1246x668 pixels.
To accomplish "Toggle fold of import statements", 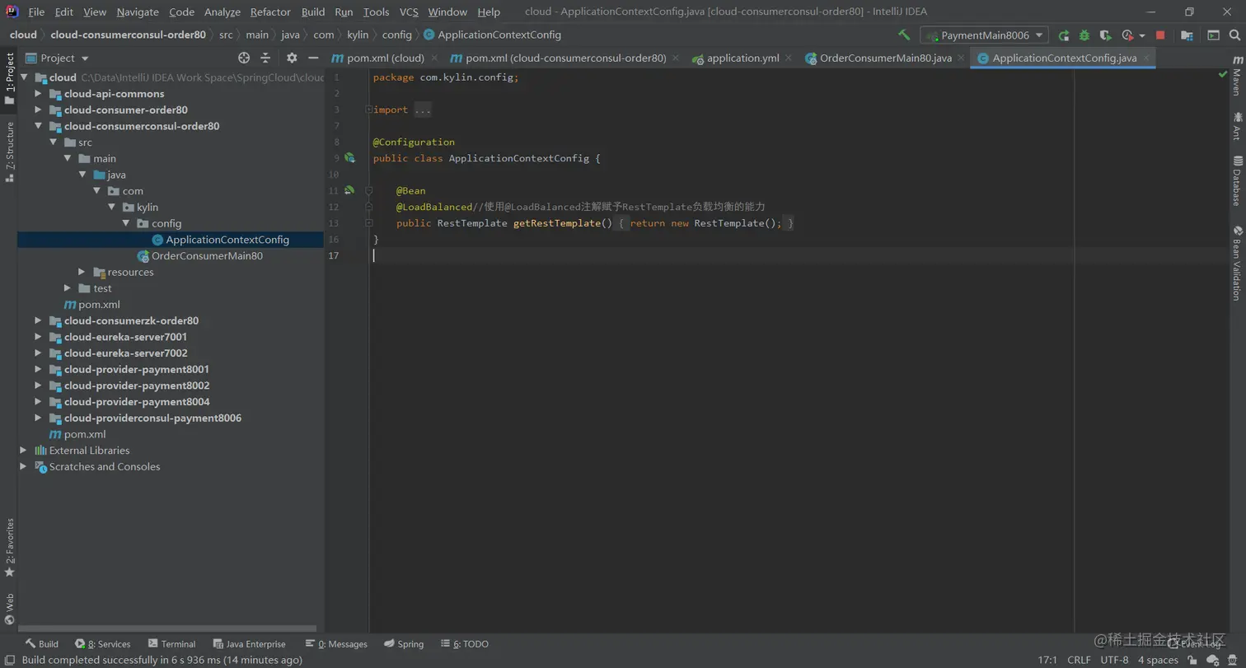I will [x=368, y=110].
